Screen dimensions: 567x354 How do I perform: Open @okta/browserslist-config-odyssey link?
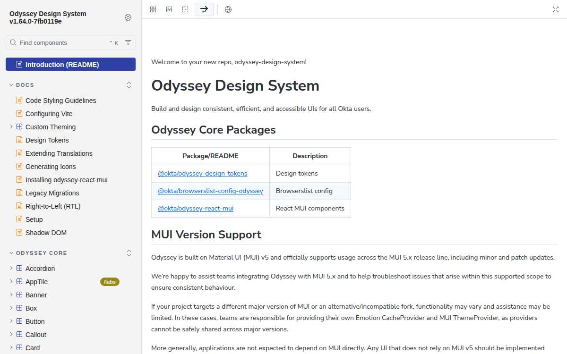[x=210, y=191]
